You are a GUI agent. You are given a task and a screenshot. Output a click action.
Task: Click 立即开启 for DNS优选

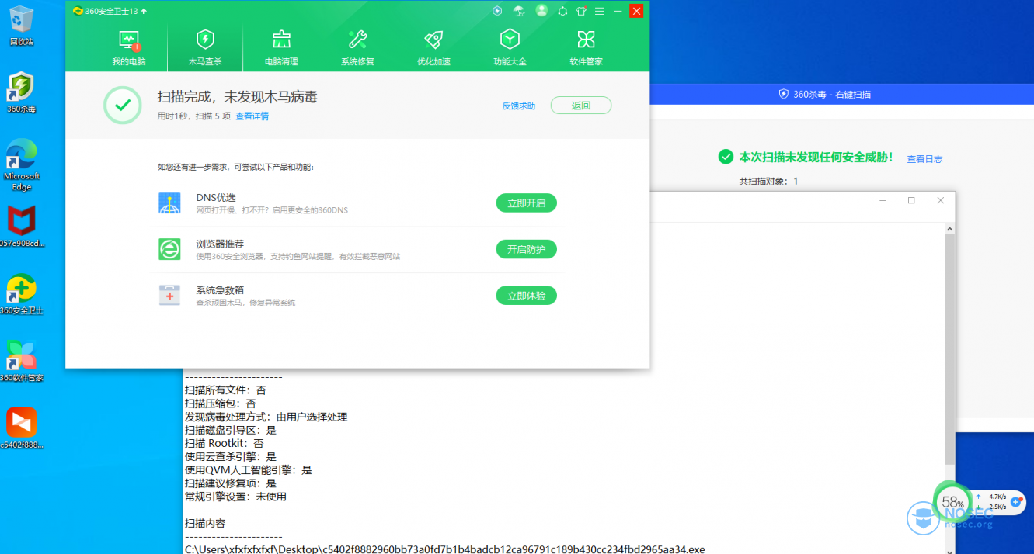point(527,203)
